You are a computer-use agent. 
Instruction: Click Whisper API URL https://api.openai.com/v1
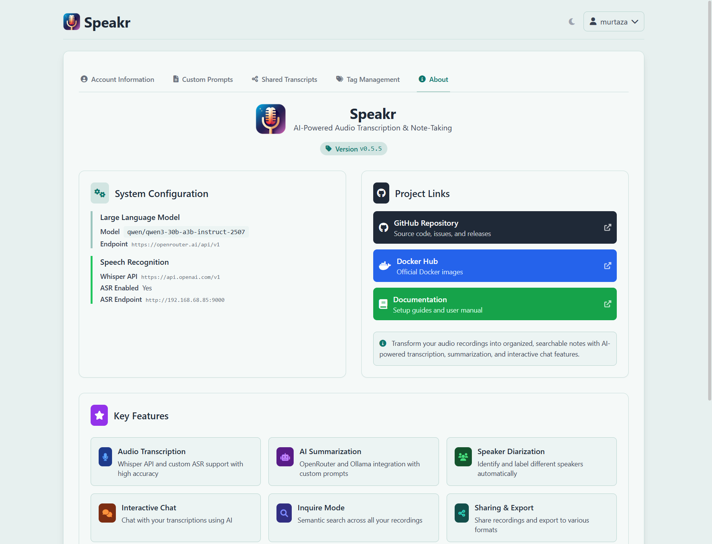click(x=180, y=277)
